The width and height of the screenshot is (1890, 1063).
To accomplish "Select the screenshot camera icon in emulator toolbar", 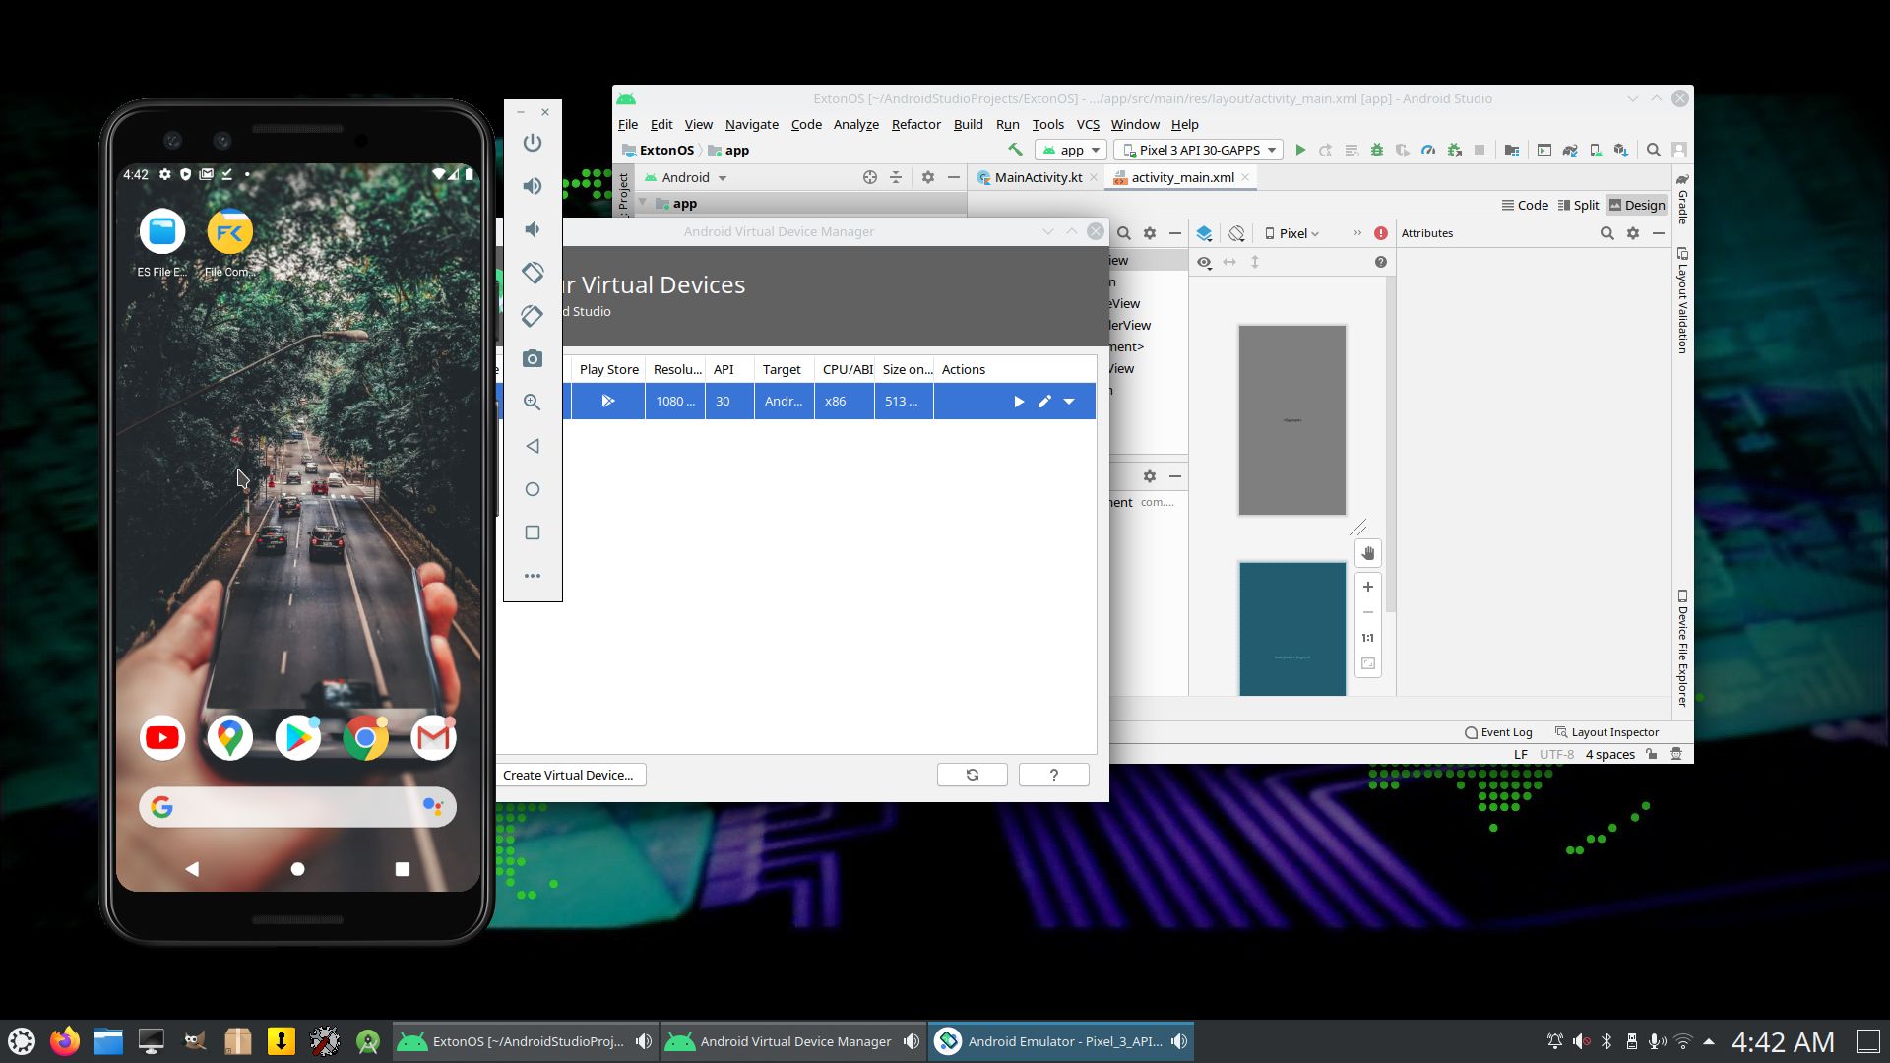I will point(533,359).
